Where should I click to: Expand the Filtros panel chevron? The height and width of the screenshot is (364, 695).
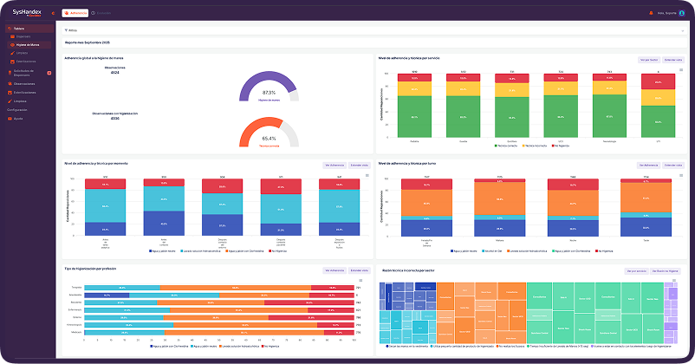click(x=683, y=31)
